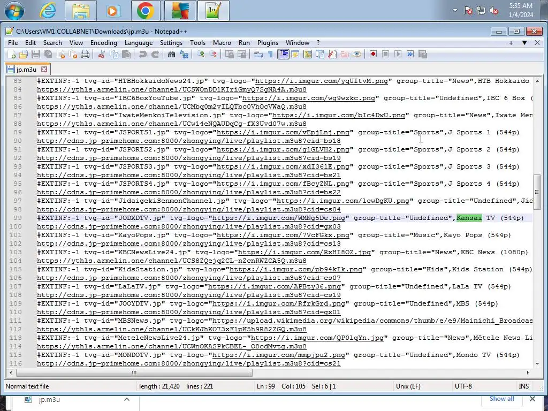Open the cid=bs18 playlist stream link
Viewport: 548px width, 411px height.
(189, 141)
